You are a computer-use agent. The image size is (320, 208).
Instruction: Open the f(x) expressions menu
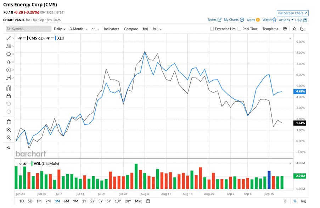(x=145, y=29)
